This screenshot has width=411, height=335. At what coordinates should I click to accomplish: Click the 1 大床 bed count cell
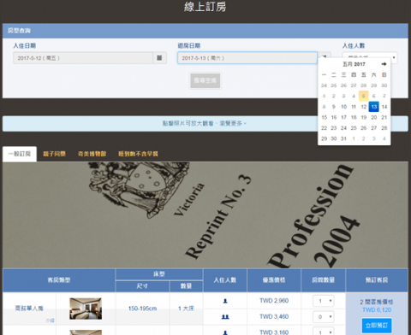(186, 309)
